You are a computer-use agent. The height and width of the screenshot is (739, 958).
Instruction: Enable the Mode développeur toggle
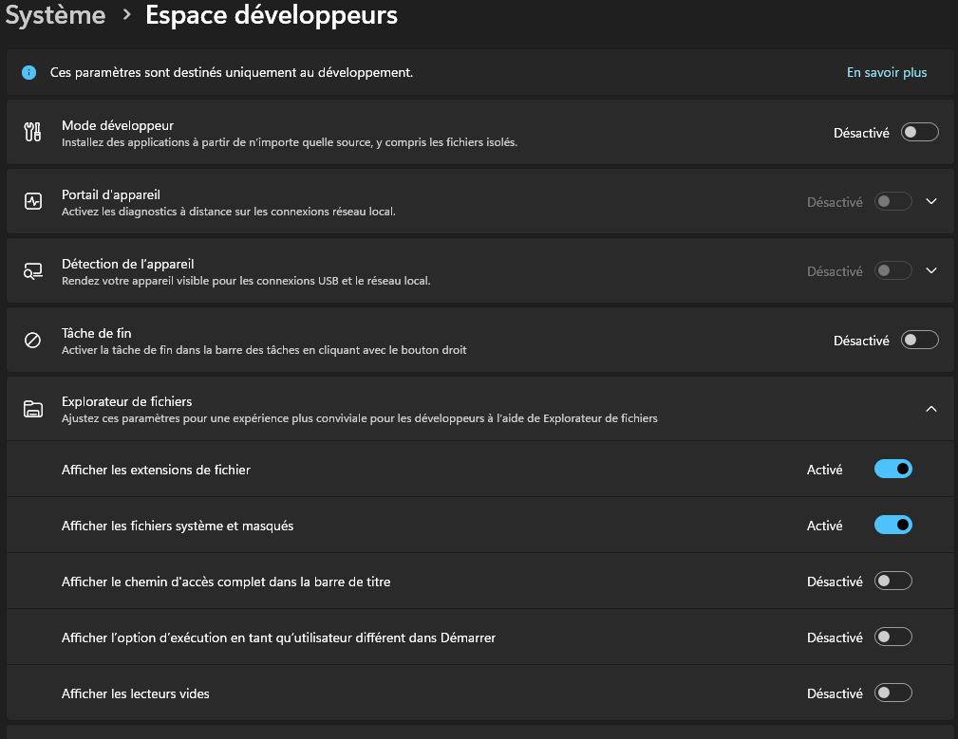919,133
